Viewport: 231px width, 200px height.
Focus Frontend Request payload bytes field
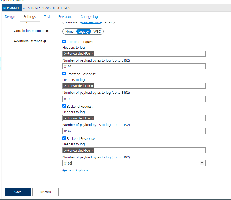[x=134, y=66]
